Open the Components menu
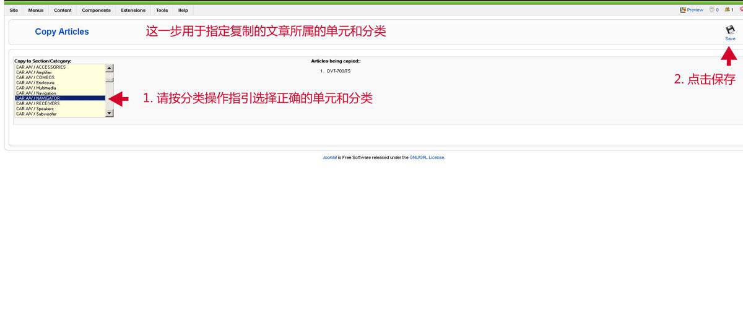Image resolution: width=743 pixels, height=326 pixels. point(96,11)
